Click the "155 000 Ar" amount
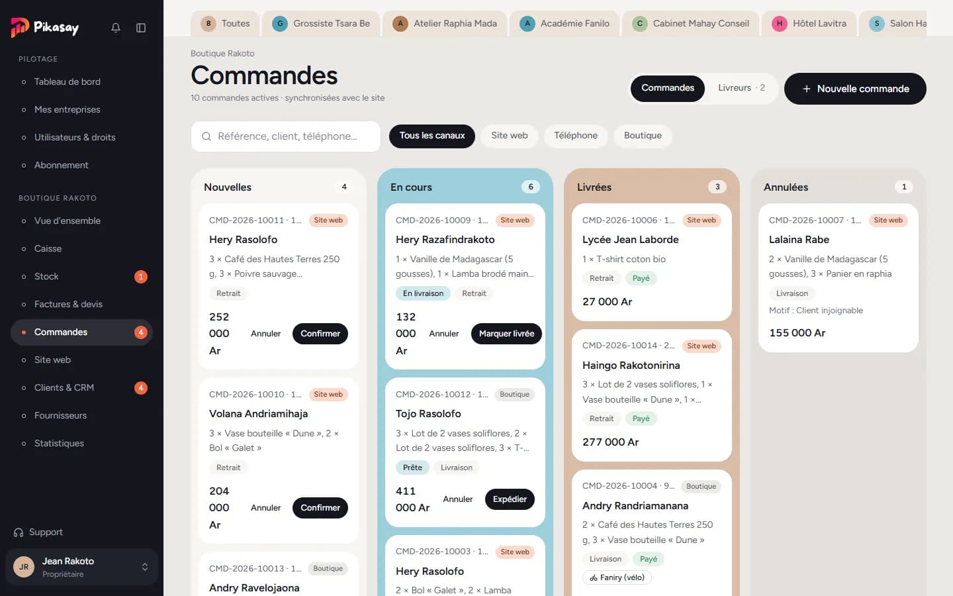Screen dimensions: 953x596 pos(797,333)
